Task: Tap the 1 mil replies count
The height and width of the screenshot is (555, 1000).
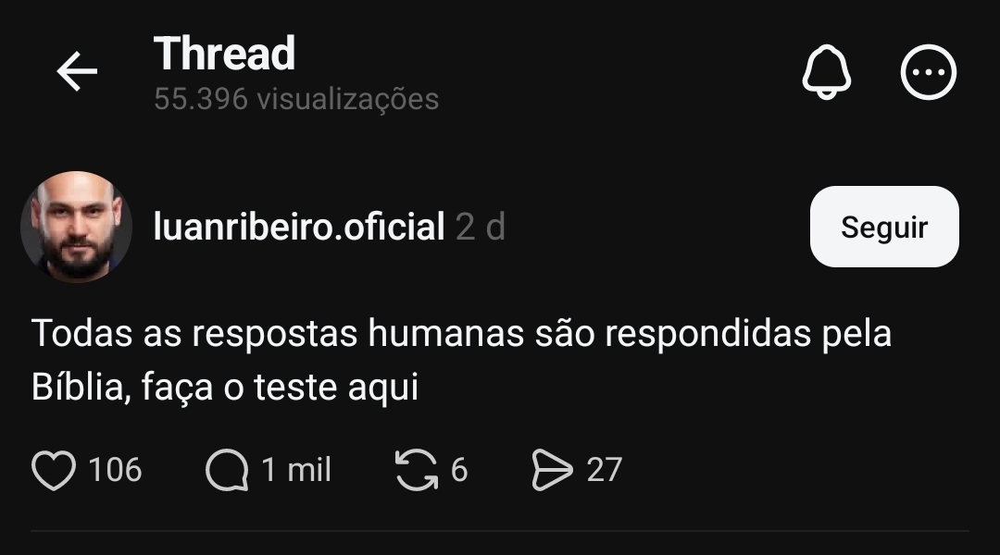Action: pos(296,470)
